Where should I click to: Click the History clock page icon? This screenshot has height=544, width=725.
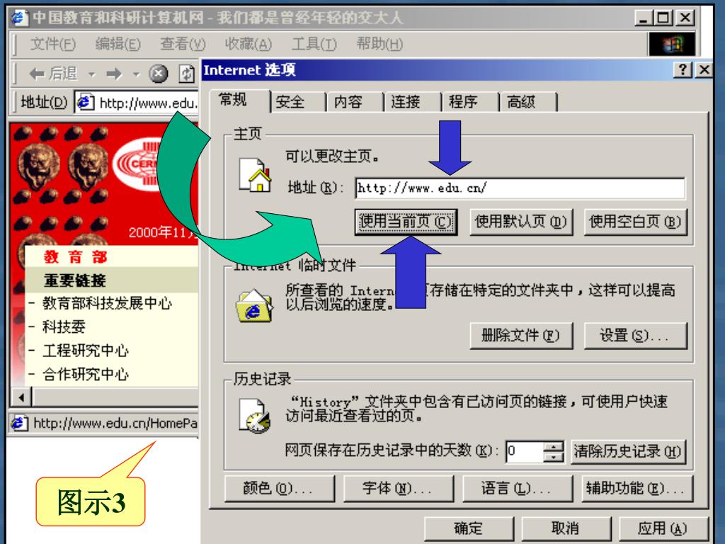point(254,416)
